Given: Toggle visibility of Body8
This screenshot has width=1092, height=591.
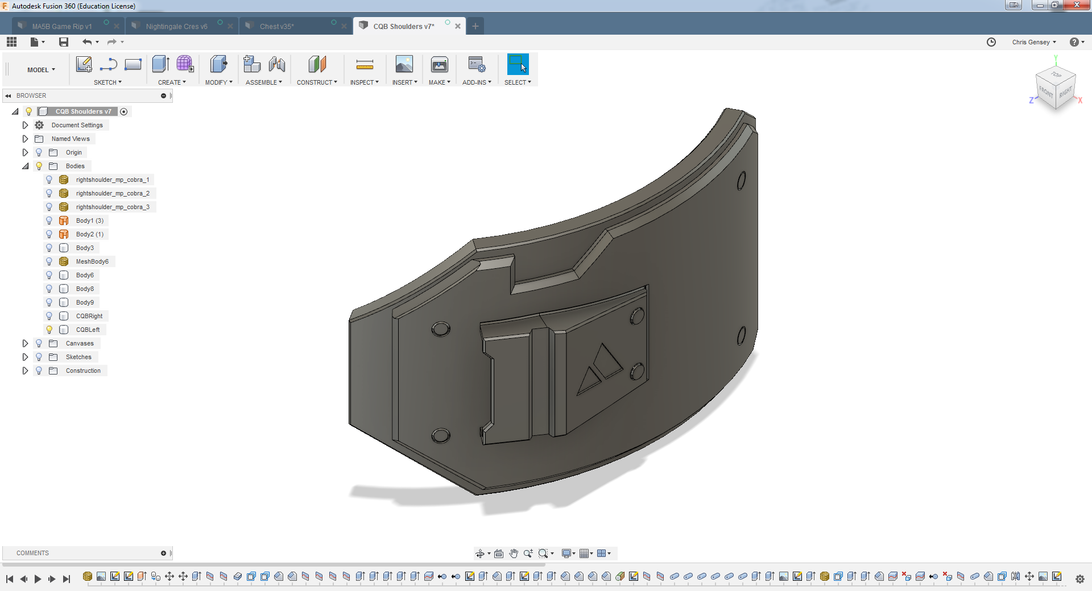Looking at the screenshot, I should click(x=49, y=289).
